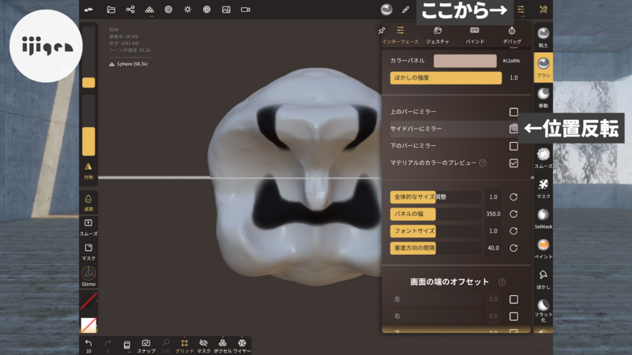Viewport: 632px width, 355px height.
Task: Toggle ソロ solo mode
Action: pos(165,346)
